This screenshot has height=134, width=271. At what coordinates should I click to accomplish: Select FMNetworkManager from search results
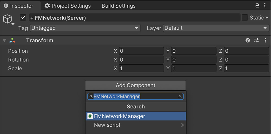pyautogui.click(x=135, y=116)
